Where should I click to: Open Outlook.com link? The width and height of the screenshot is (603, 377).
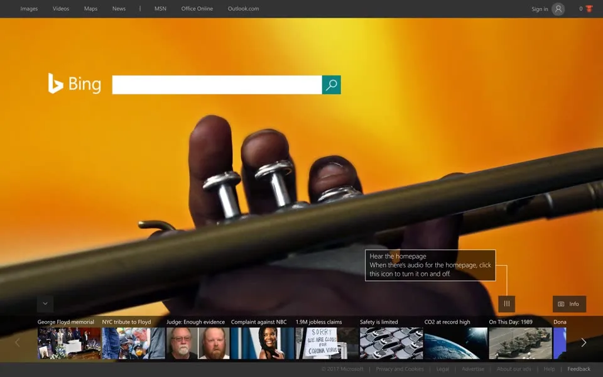point(243,8)
